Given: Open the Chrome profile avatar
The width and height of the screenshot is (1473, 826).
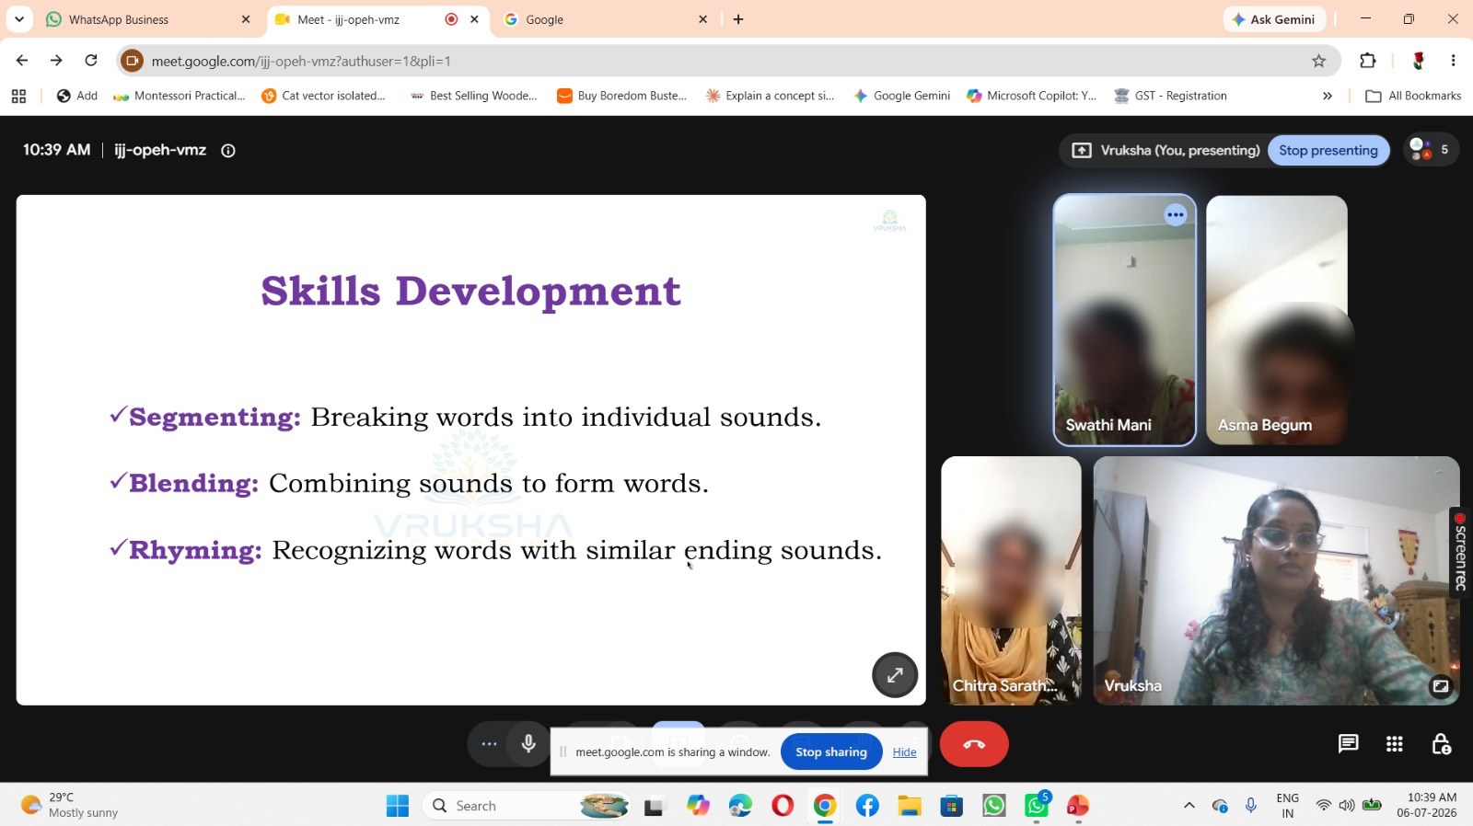Looking at the screenshot, I should (x=1419, y=61).
